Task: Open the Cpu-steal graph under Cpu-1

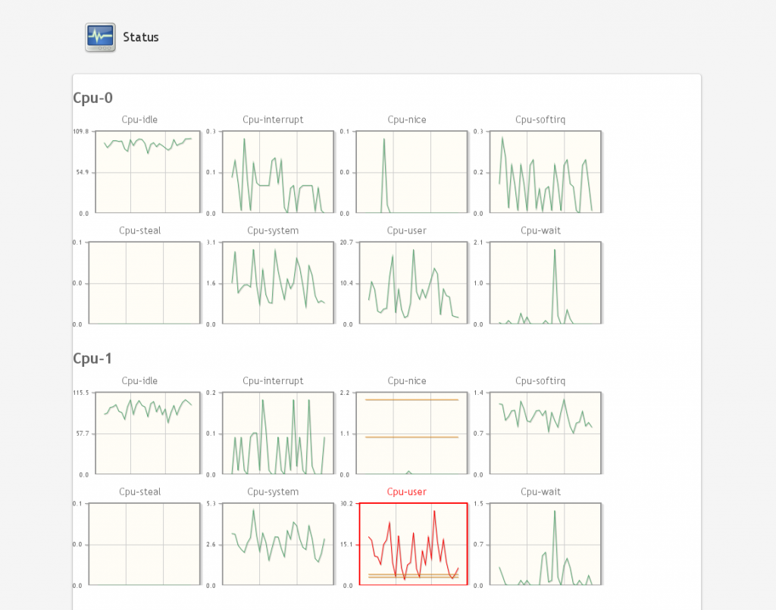Action: click(x=145, y=544)
